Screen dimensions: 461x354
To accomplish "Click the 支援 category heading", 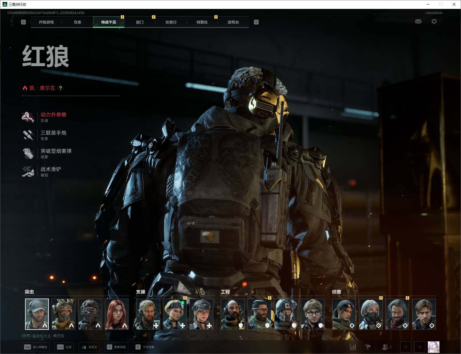I will (x=141, y=292).
